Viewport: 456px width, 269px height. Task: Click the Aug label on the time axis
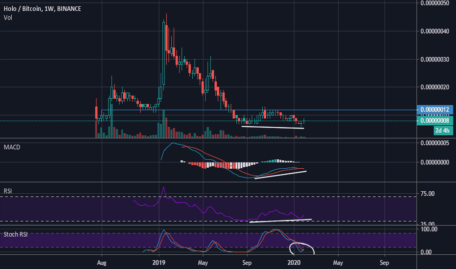point(102,263)
